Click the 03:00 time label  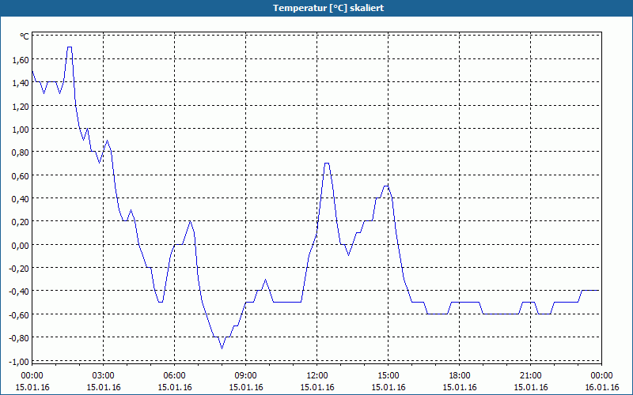click(x=104, y=376)
